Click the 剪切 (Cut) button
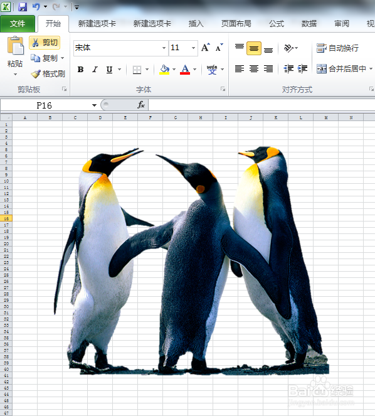 click(x=45, y=43)
